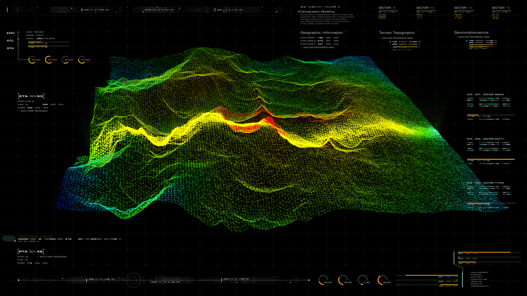Click the 60.0000 circular gauge
Screen dimensions: 527x296
coord(32,60)
